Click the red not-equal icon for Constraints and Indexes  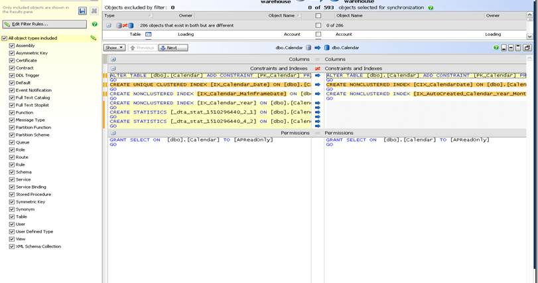(318, 68)
